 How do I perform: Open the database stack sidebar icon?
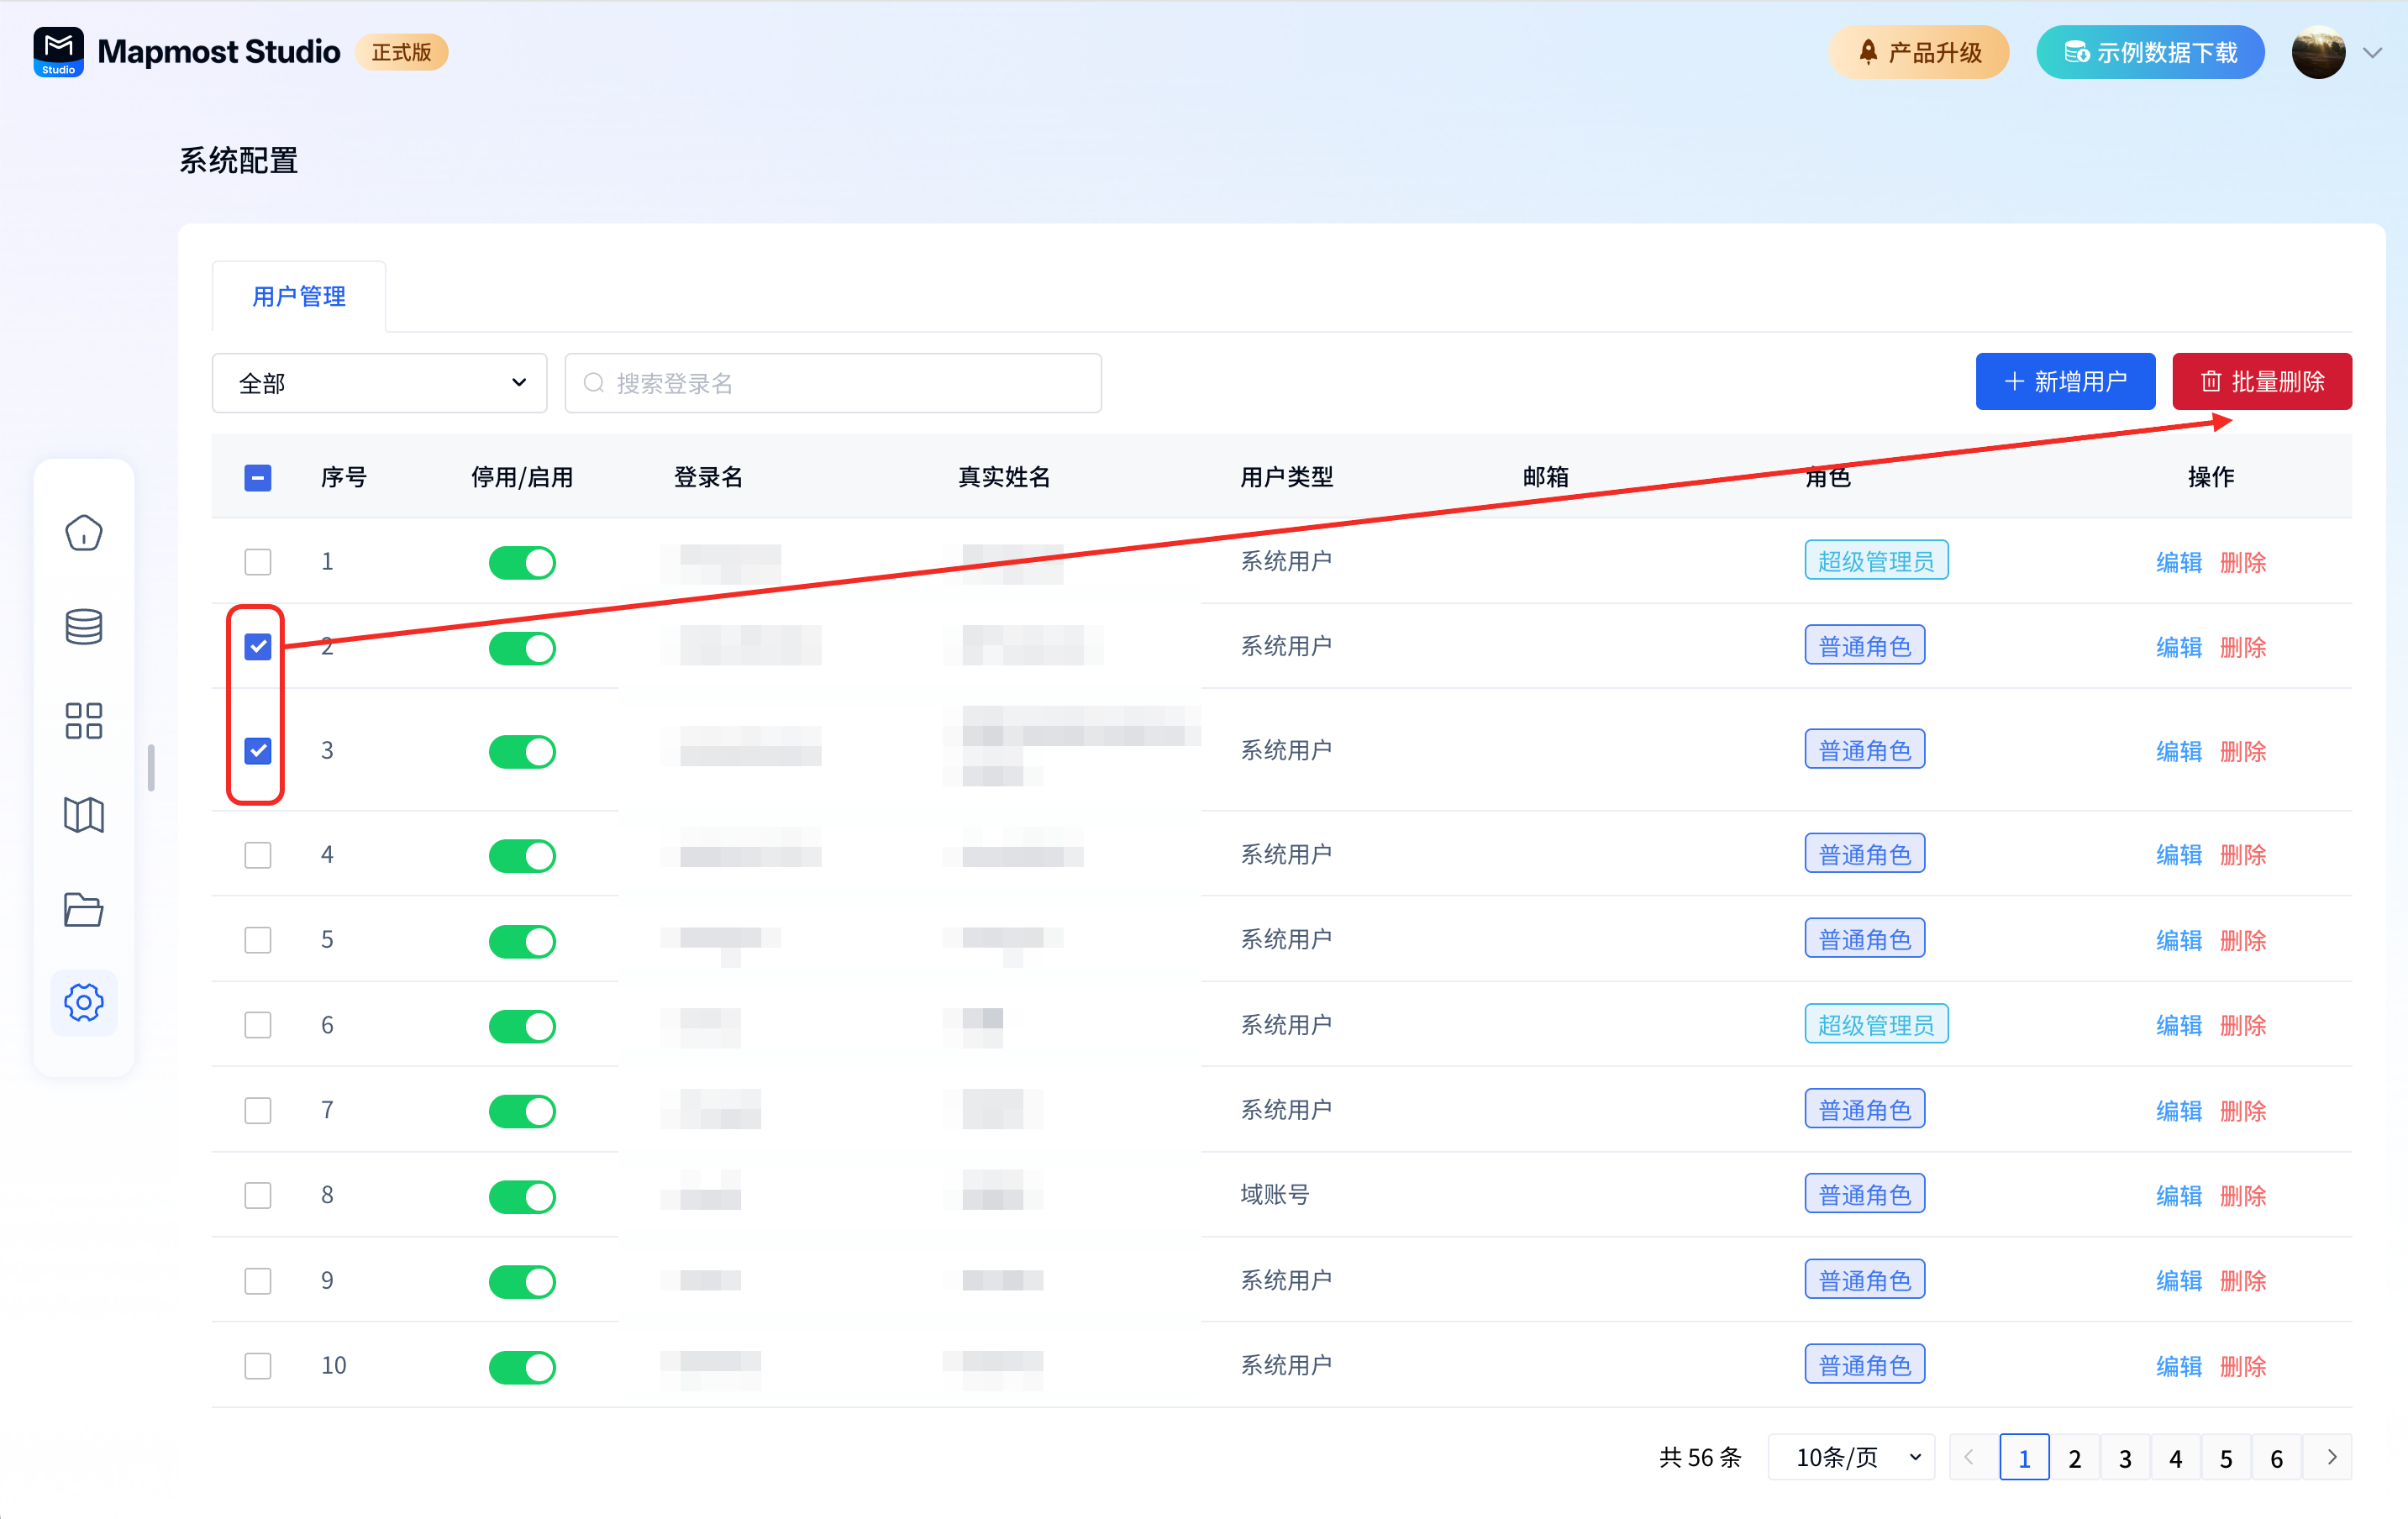click(x=84, y=627)
